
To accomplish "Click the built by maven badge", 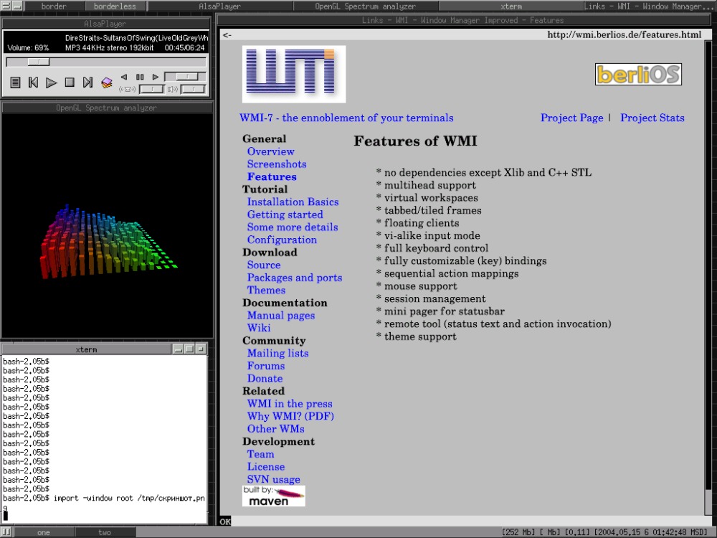I will coord(273,496).
